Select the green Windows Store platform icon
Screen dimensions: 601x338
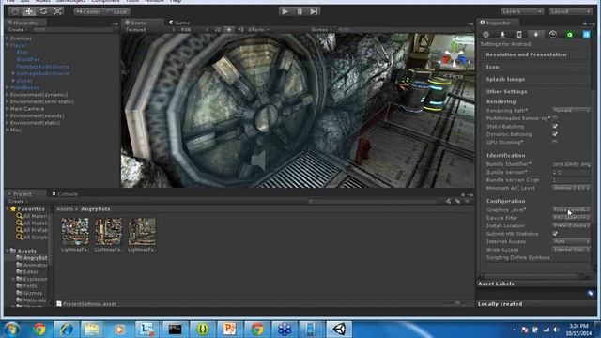[x=570, y=35]
